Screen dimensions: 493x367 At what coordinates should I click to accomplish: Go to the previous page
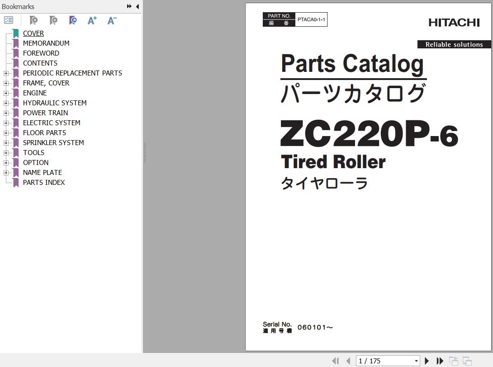coord(348,361)
